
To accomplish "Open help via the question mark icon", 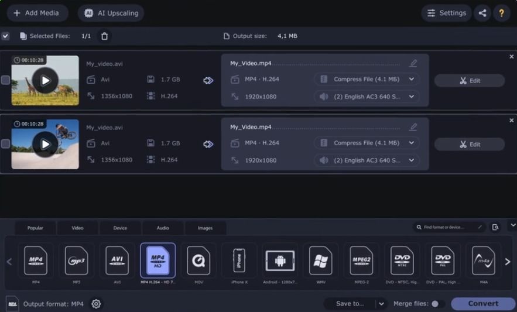I will coord(501,13).
